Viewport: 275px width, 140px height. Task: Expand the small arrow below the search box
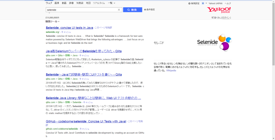point(49,13)
